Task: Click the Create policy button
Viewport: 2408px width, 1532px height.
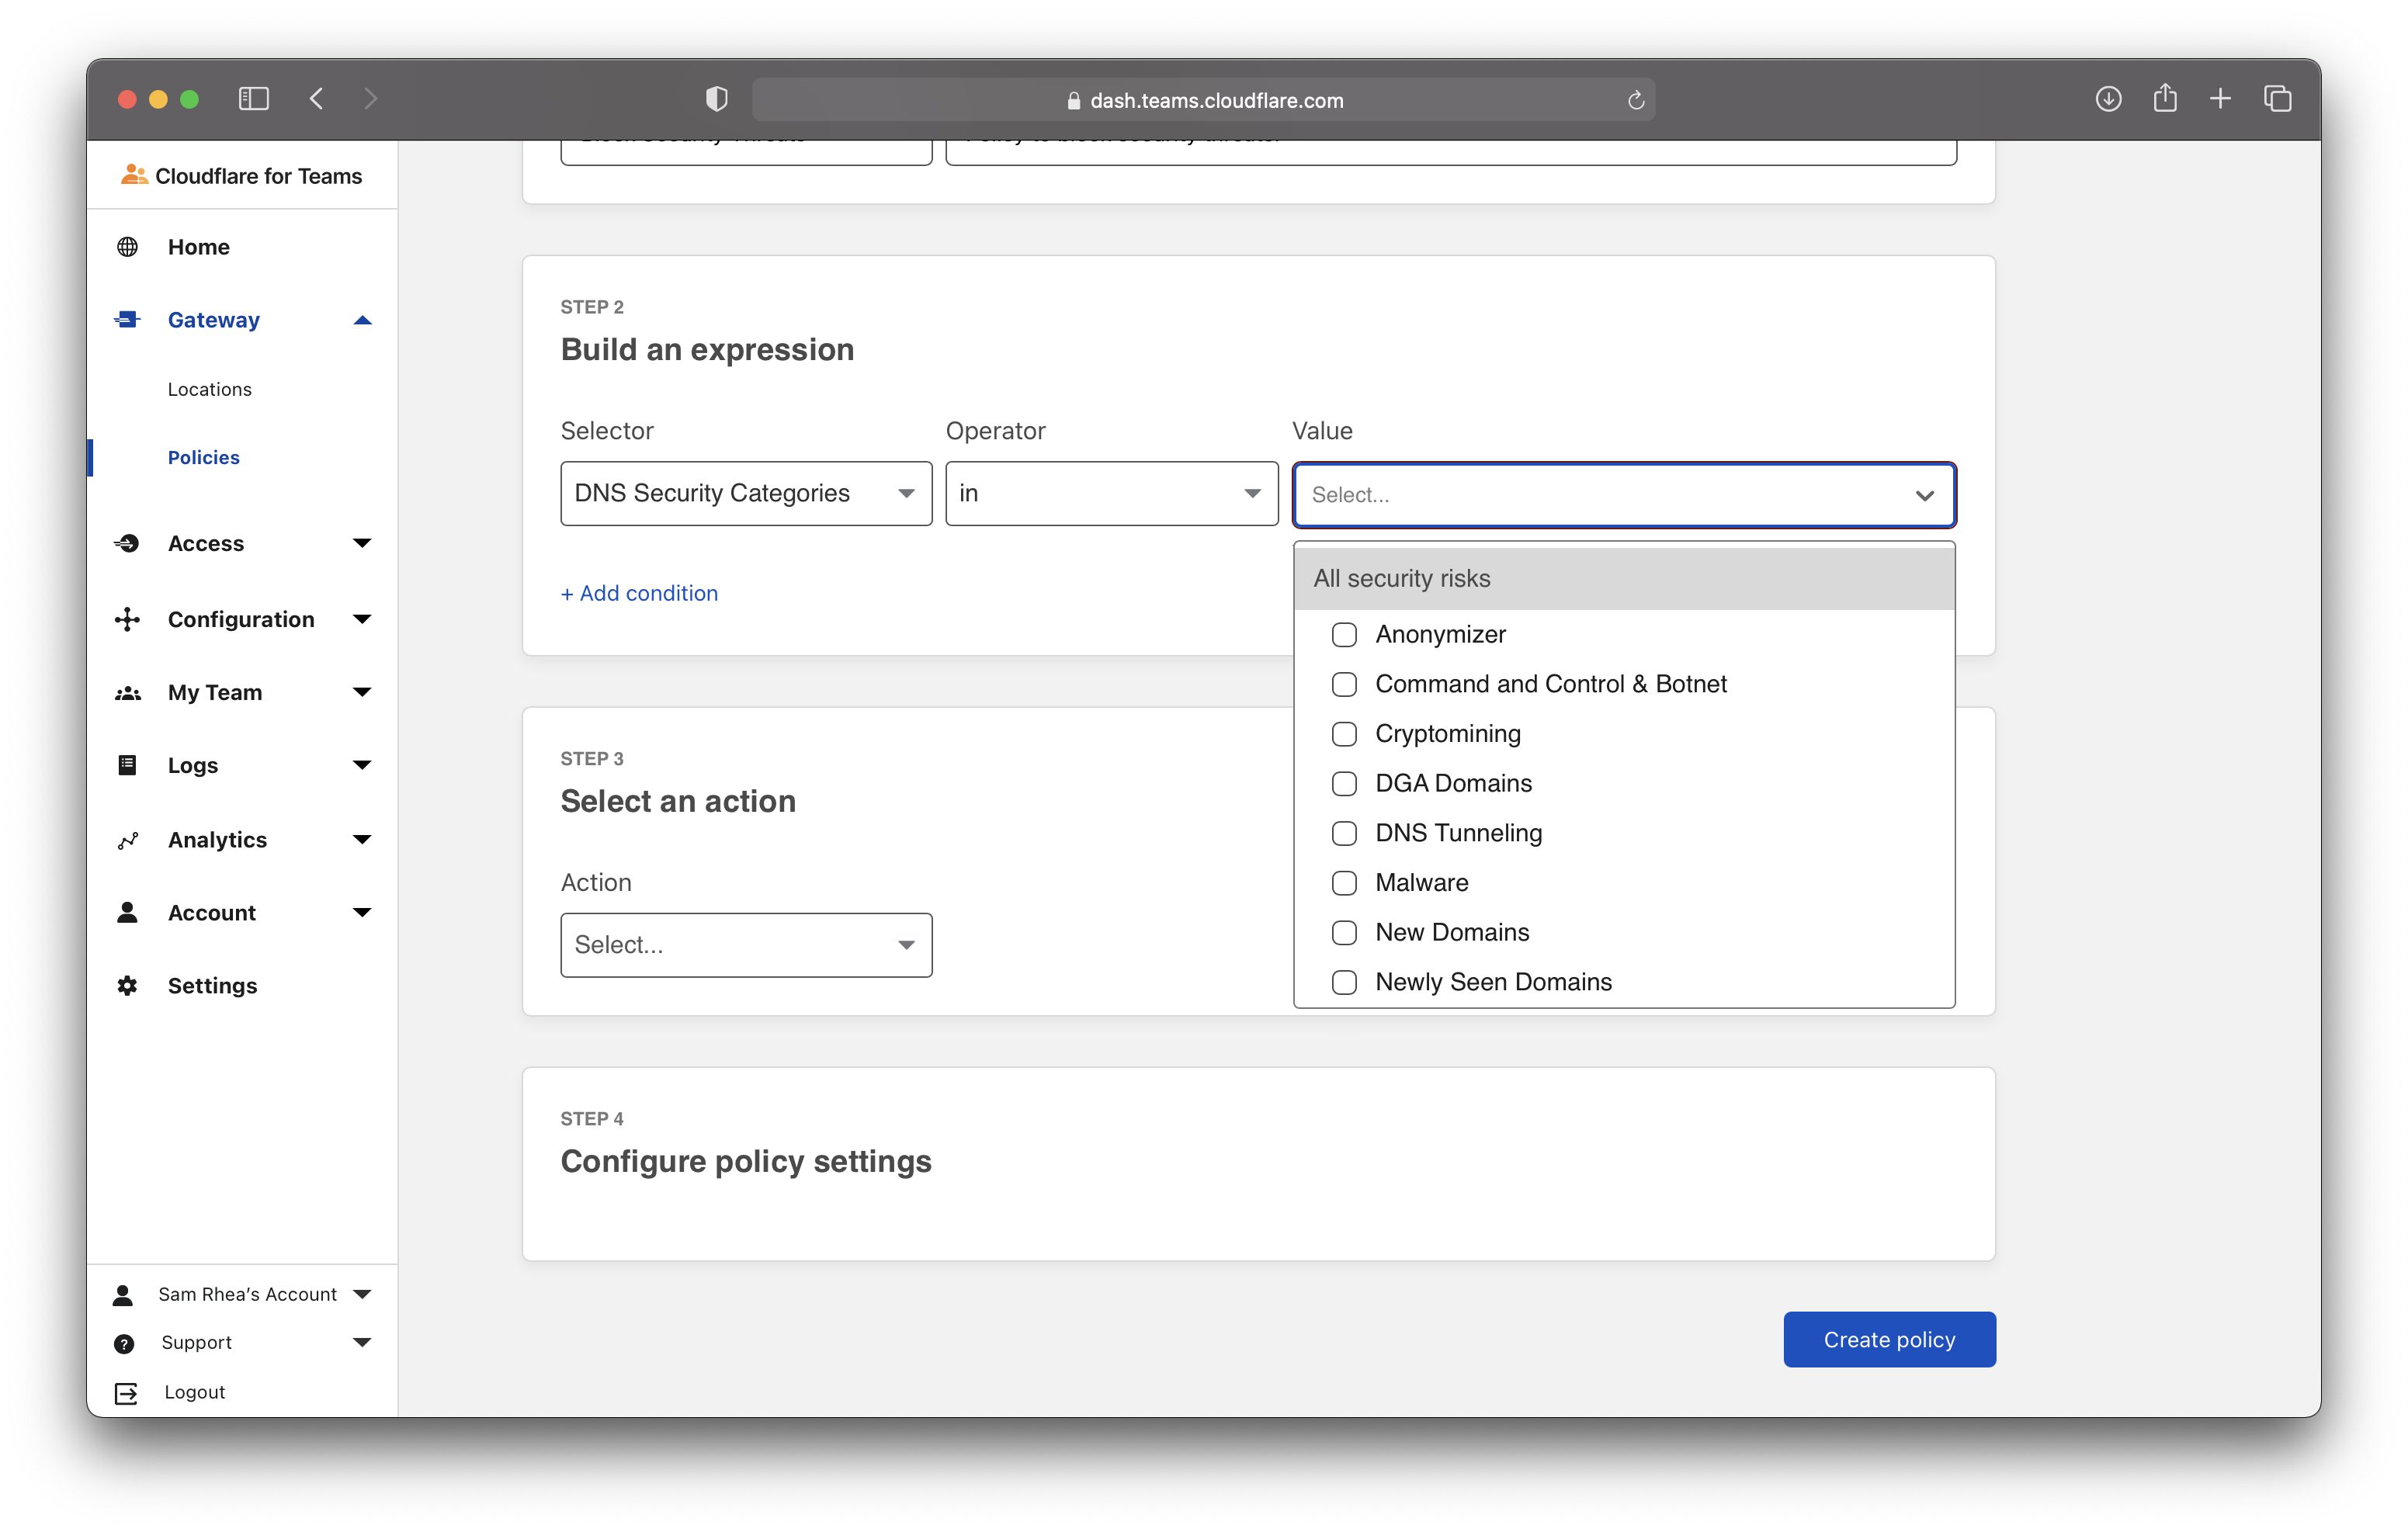Action: (x=1889, y=1340)
